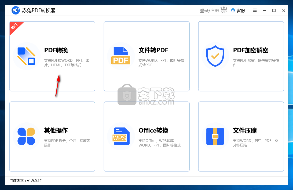Select the 文件压缩 title
Screen dimensions: 293x190
coord(245,130)
